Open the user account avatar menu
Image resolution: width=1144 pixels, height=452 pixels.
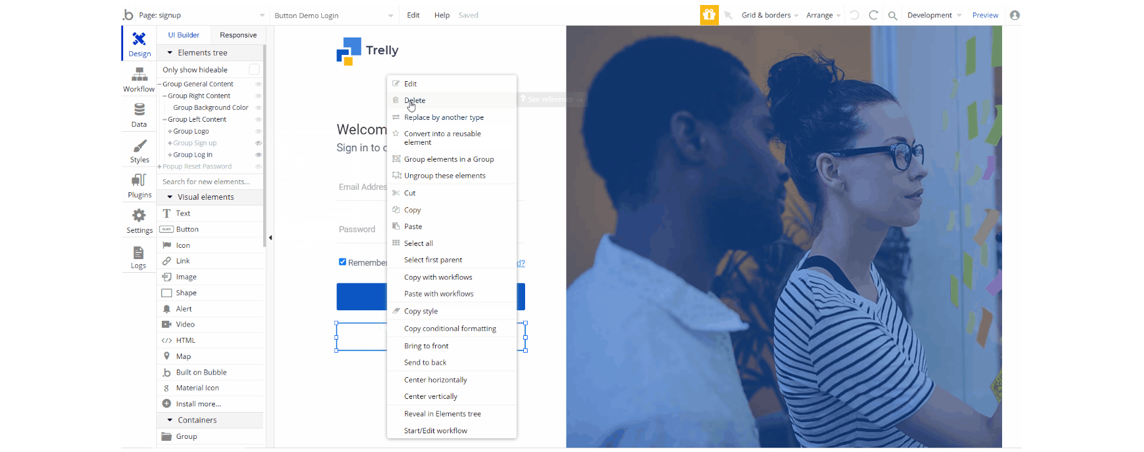pos(1015,15)
